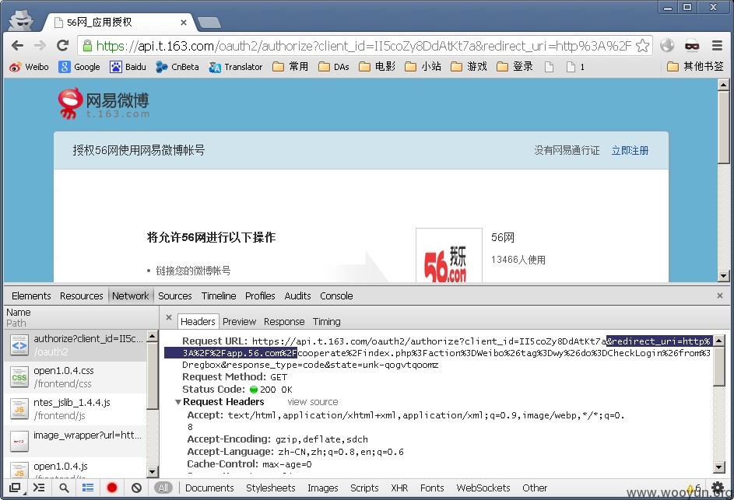The height and width of the screenshot is (500, 734).
Task: Switch to the Profiles devtools tab
Action: click(260, 295)
